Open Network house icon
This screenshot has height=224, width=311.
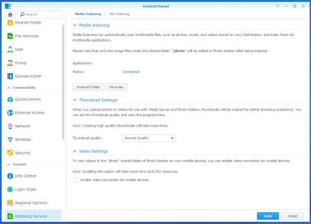tap(10, 126)
